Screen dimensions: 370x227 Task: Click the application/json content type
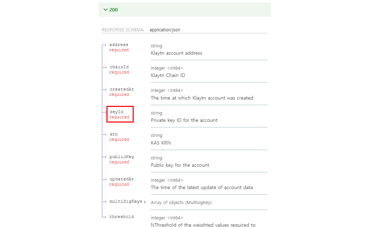(165, 30)
